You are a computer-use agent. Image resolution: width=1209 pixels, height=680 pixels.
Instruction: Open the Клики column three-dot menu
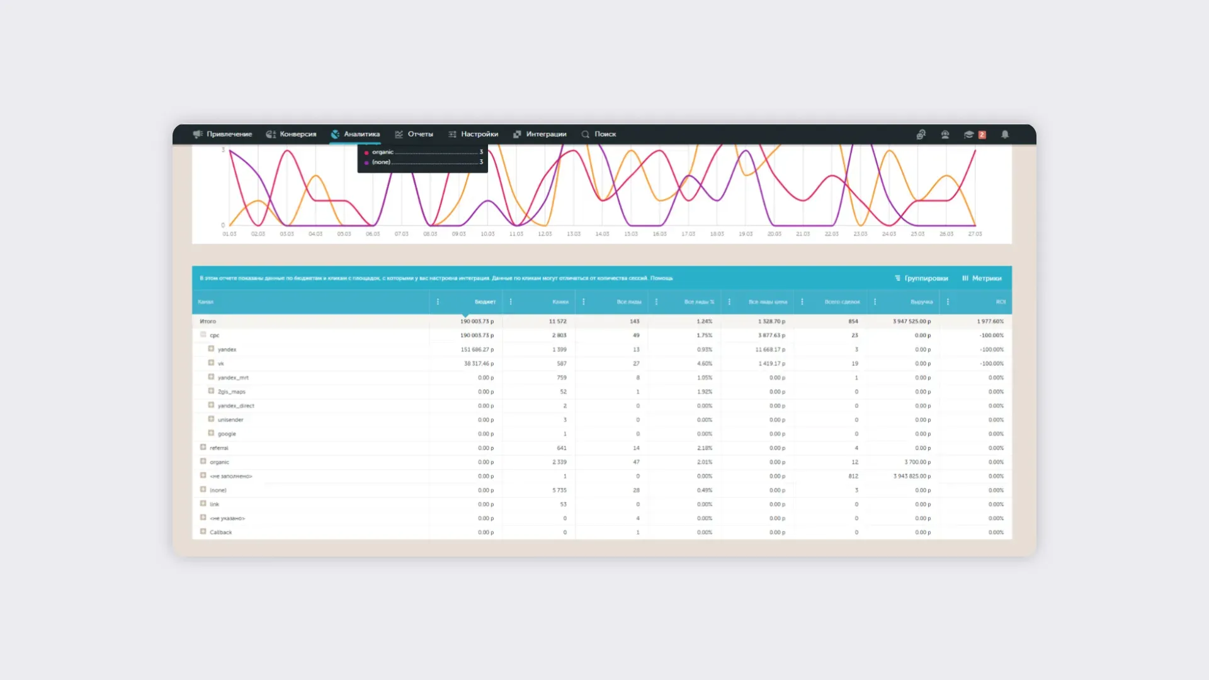tap(511, 302)
